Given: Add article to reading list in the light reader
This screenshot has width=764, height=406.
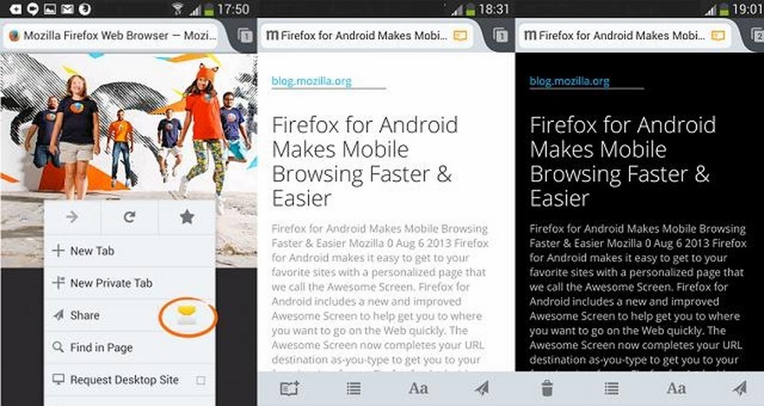Looking at the screenshot, I should click(x=290, y=388).
